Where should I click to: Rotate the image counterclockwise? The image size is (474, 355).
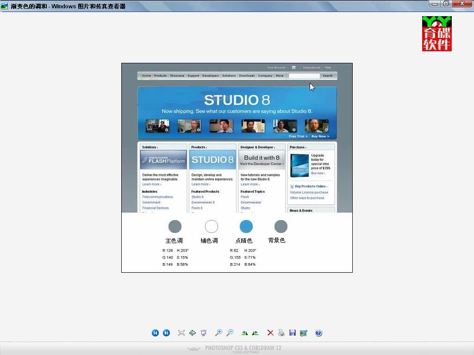coord(256,333)
